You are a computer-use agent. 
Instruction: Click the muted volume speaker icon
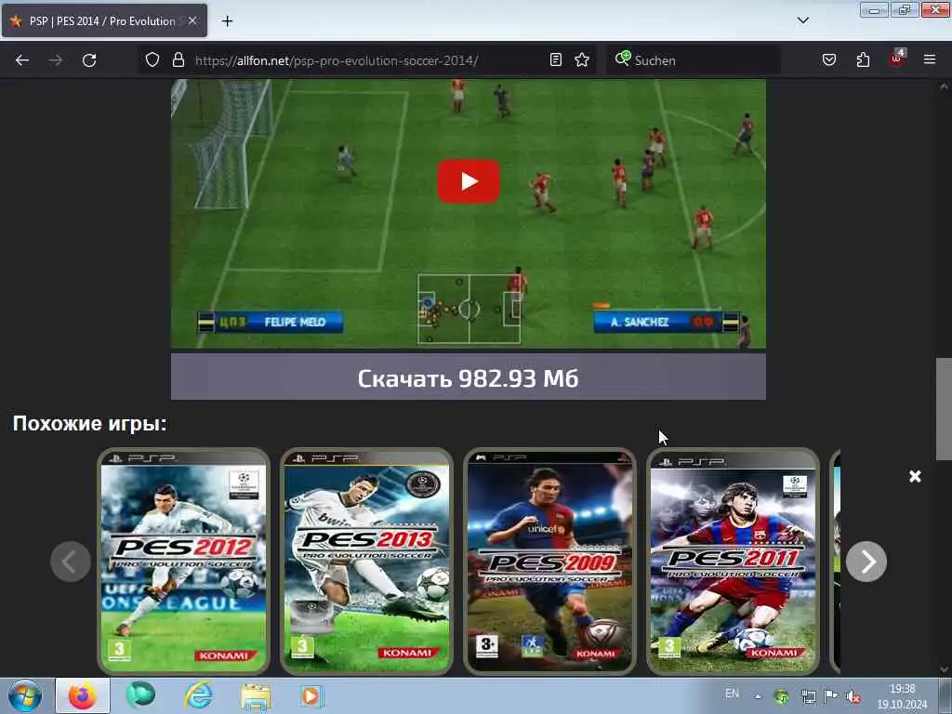tap(853, 697)
